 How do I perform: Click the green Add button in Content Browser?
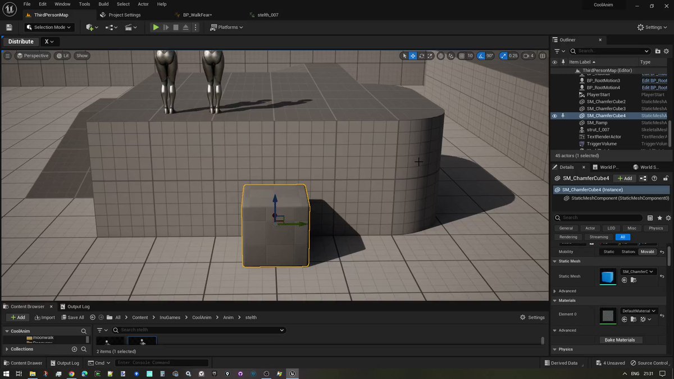(x=17, y=317)
